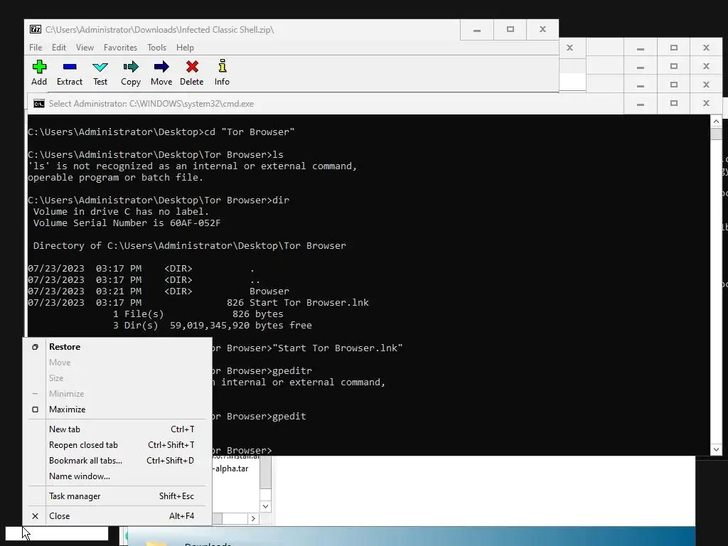Choose Maximize in the context menu
The height and width of the screenshot is (546, 728).
(x=117, y=409)
